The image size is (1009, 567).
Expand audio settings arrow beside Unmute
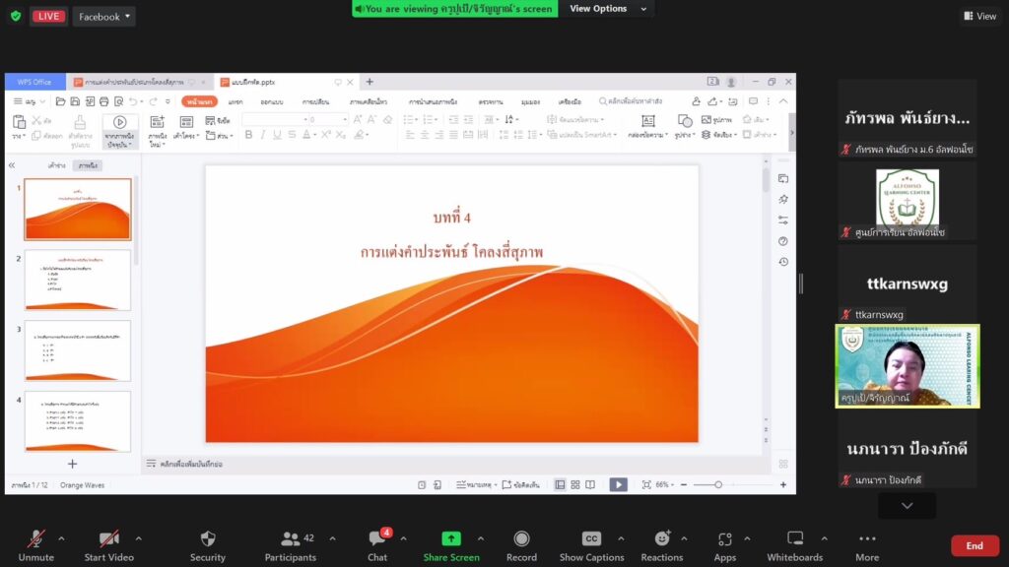61,538
